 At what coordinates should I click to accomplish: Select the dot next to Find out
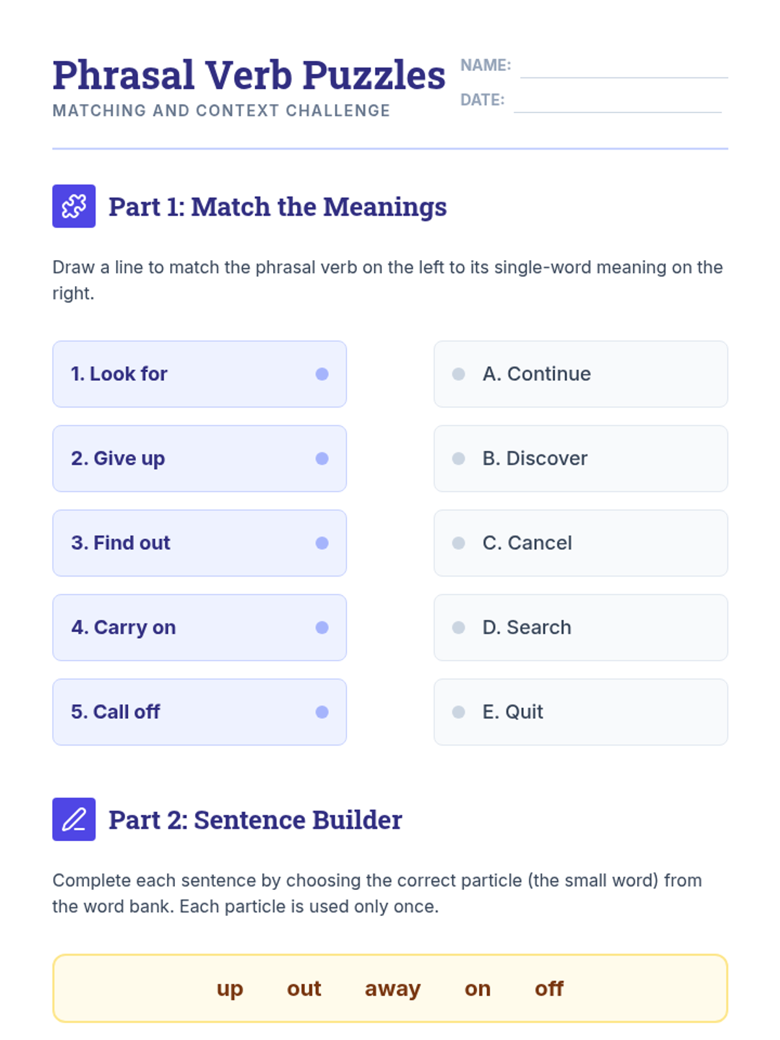click(322, 543)
